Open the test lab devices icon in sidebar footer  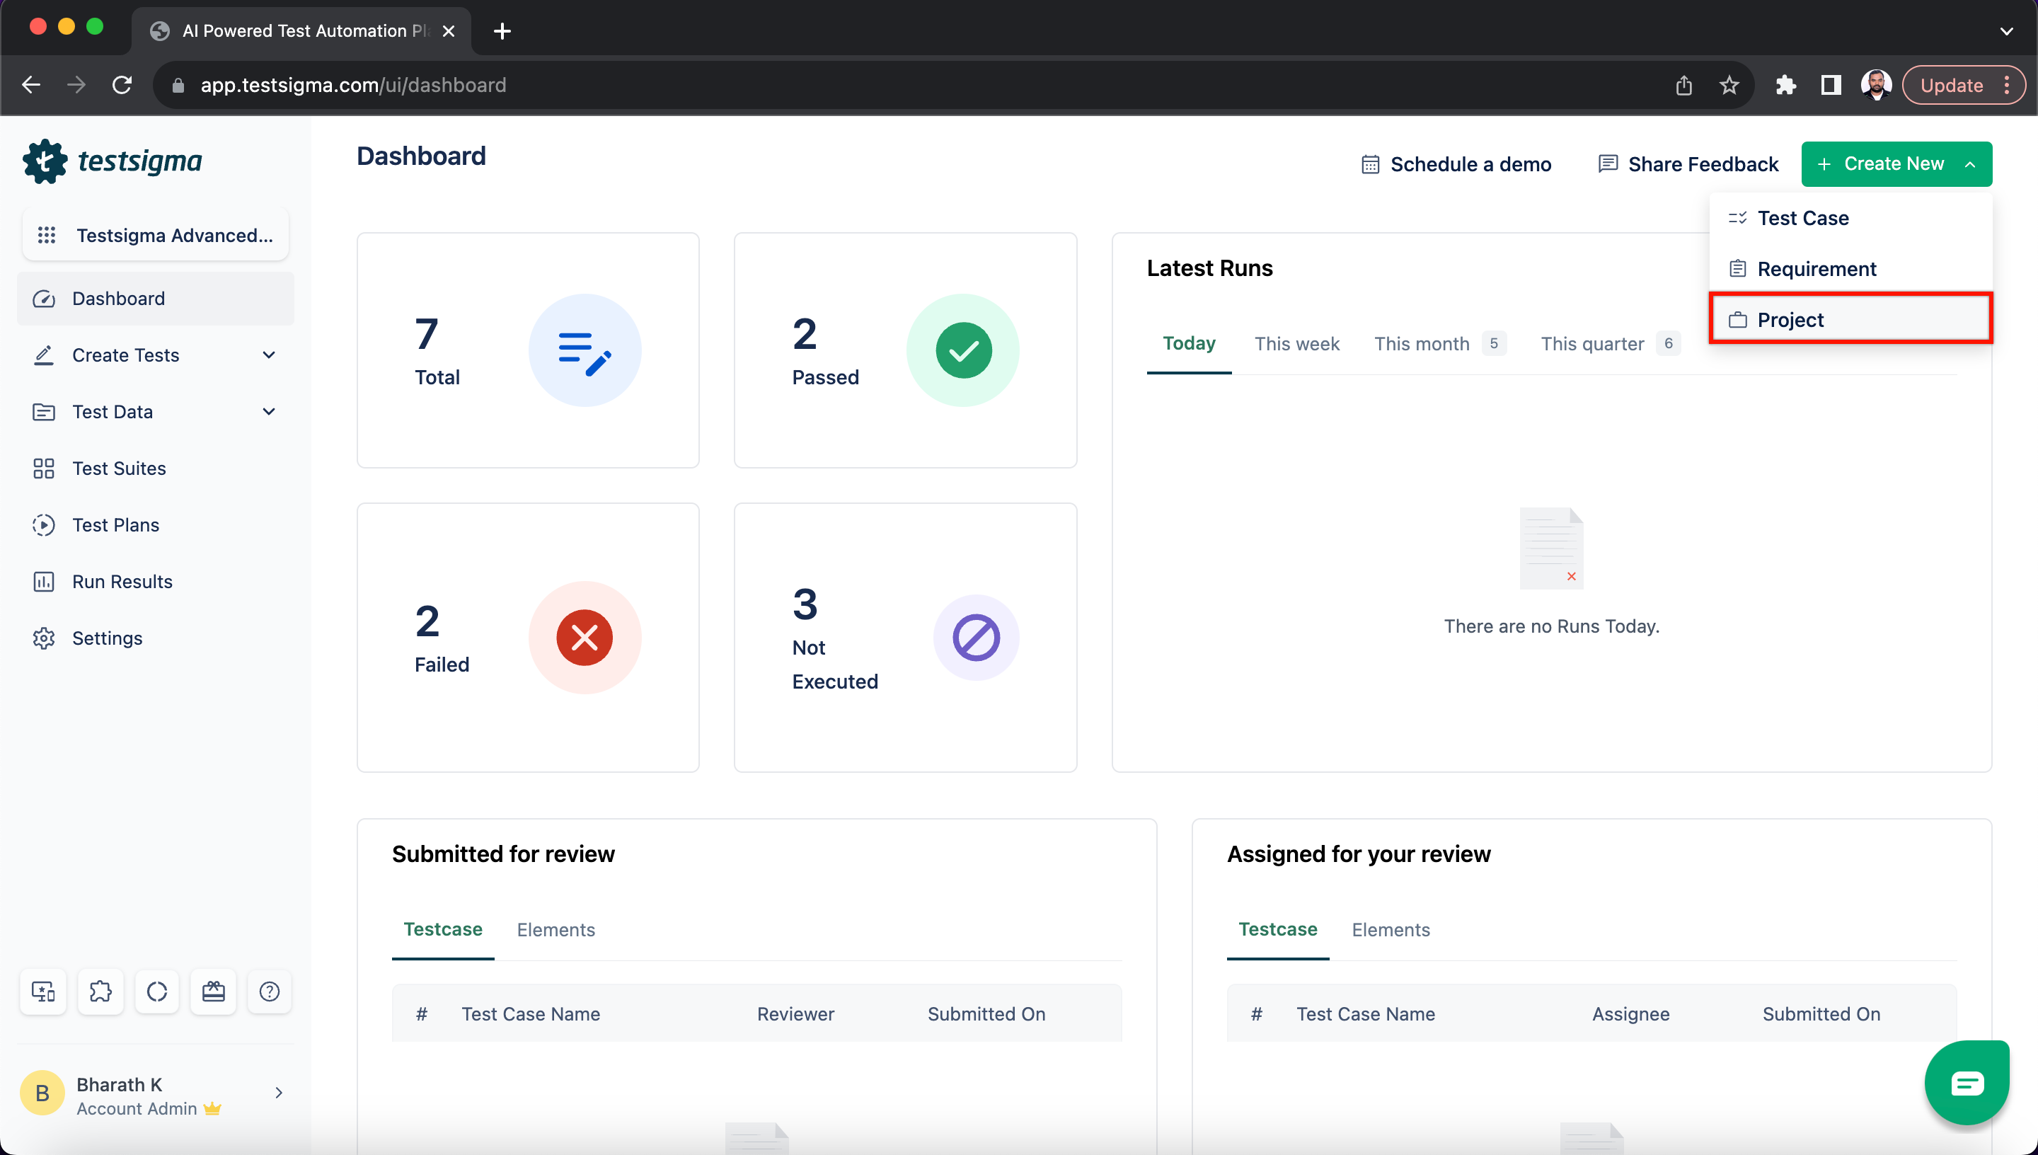coord(43,991)
